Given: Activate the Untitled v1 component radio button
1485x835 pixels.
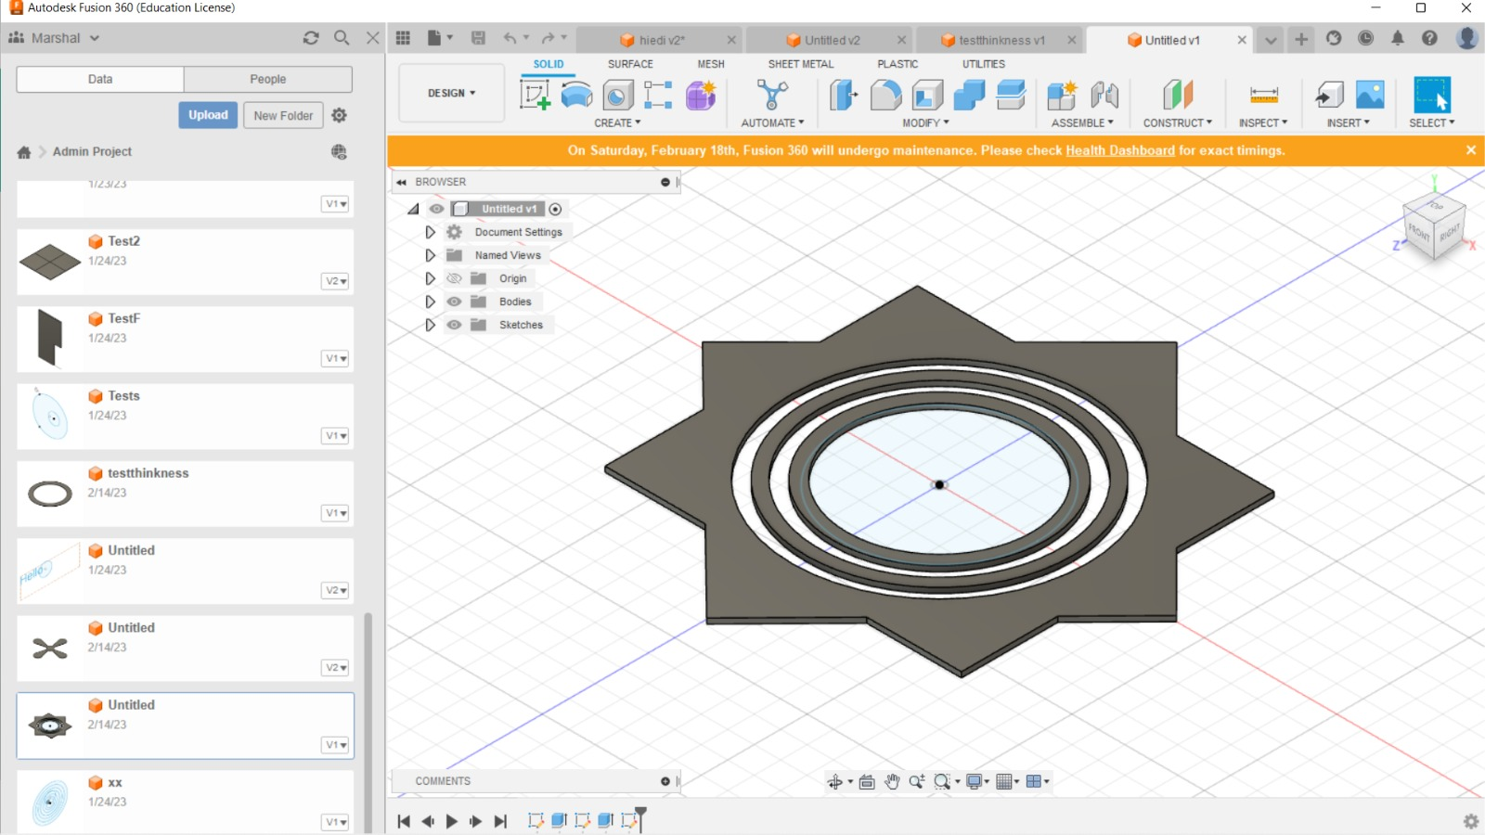Looking at the screenshot, I should click(555, 209).
